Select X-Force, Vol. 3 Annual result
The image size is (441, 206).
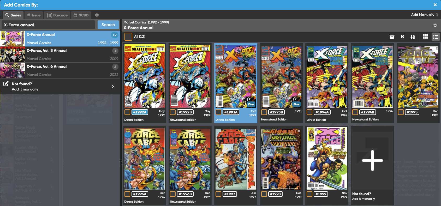pyautogui.click(x=60, y=54)
